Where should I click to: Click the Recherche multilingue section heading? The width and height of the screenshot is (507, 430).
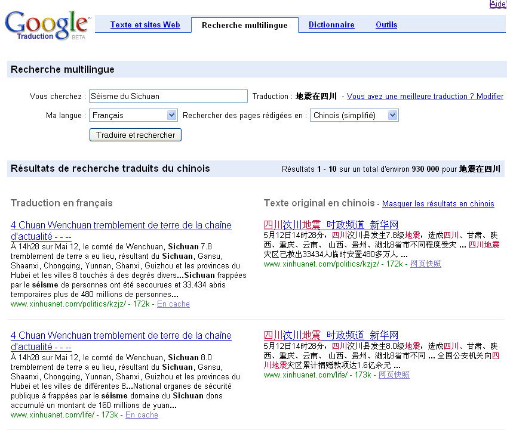coord(63,69)
